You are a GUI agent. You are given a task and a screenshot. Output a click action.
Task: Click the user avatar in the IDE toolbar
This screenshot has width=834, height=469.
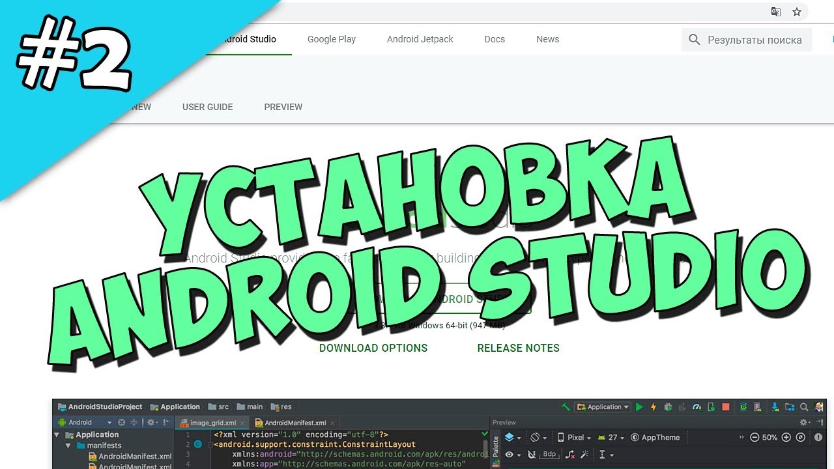coord(818,407)
